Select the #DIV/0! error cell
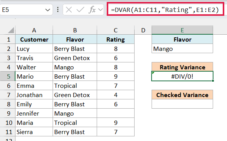This screenshot has width=227, height=141. [182, 76]
